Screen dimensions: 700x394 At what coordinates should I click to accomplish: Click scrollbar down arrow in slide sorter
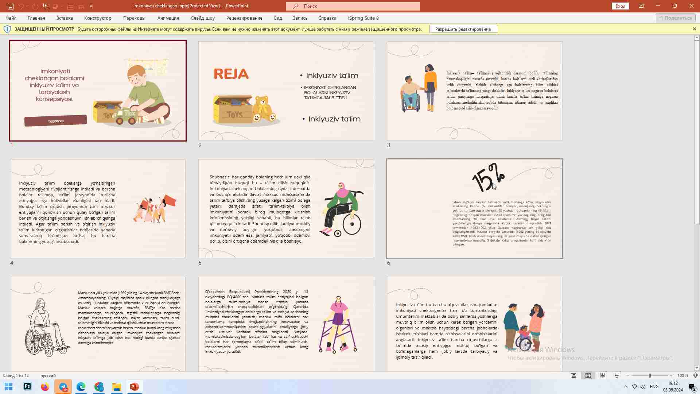coord(697,368)
